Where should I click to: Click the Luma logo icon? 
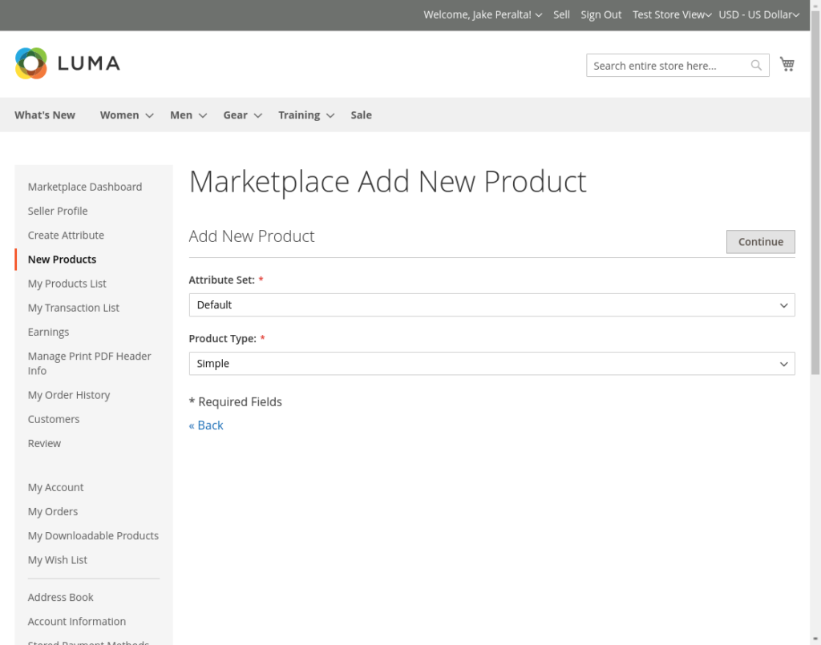(31, 63)
